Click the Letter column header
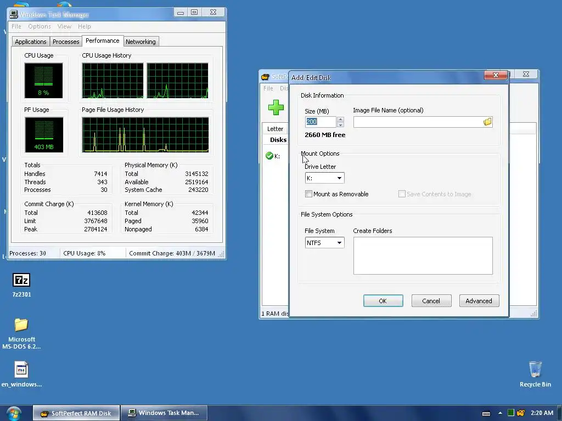 pyautogui.click(x=275, y=129)
